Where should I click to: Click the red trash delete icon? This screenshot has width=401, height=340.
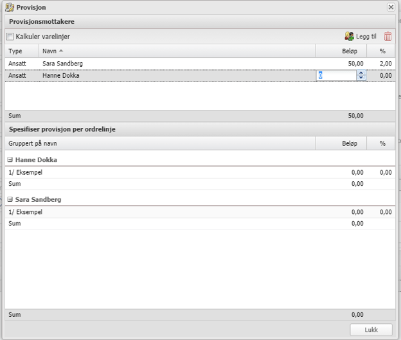pyautogui.click(x=388, y=37)
